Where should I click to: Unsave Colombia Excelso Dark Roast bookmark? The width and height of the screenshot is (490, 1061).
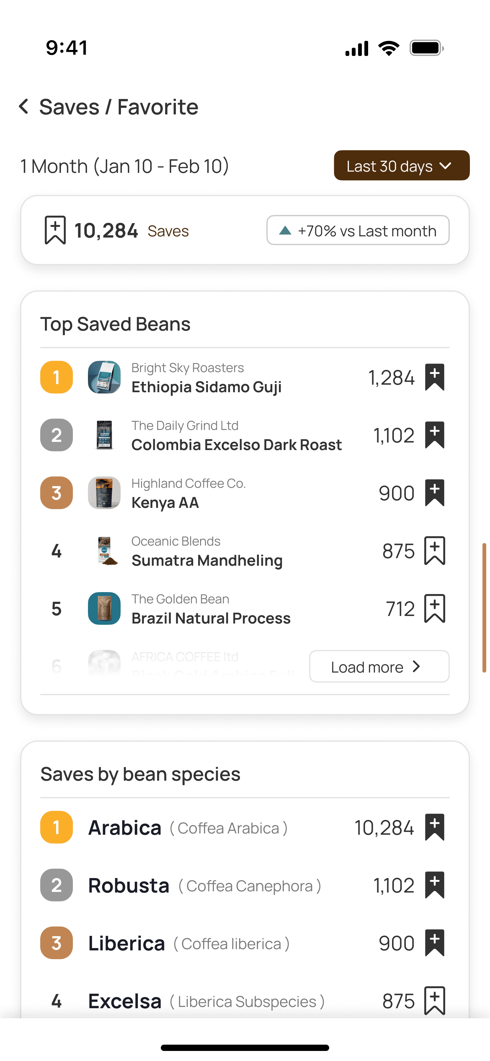[x=434, y=435]
